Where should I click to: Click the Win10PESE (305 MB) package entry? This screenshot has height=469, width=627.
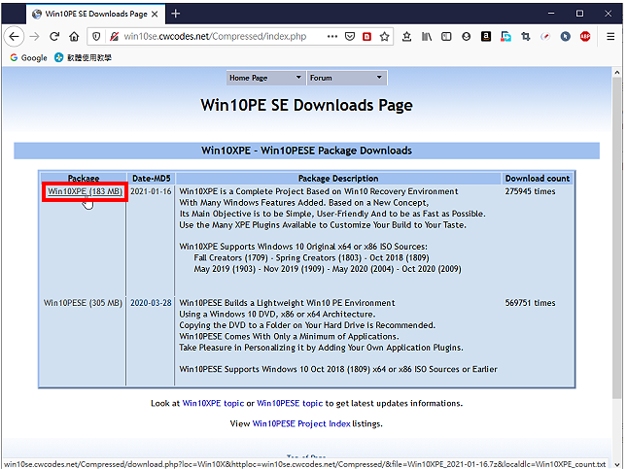[83, 303]
